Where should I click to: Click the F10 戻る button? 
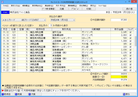click(x=129, y=94)
